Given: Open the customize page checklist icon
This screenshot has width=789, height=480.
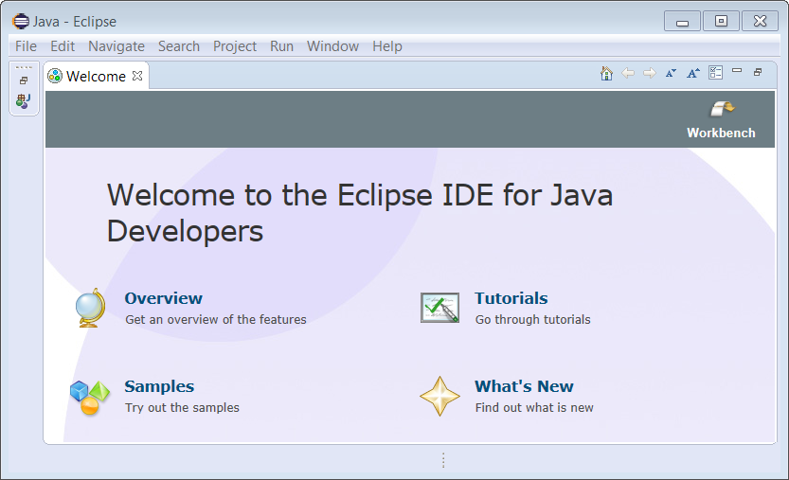Looking at the screenshot, I should (x=715, y=73).
